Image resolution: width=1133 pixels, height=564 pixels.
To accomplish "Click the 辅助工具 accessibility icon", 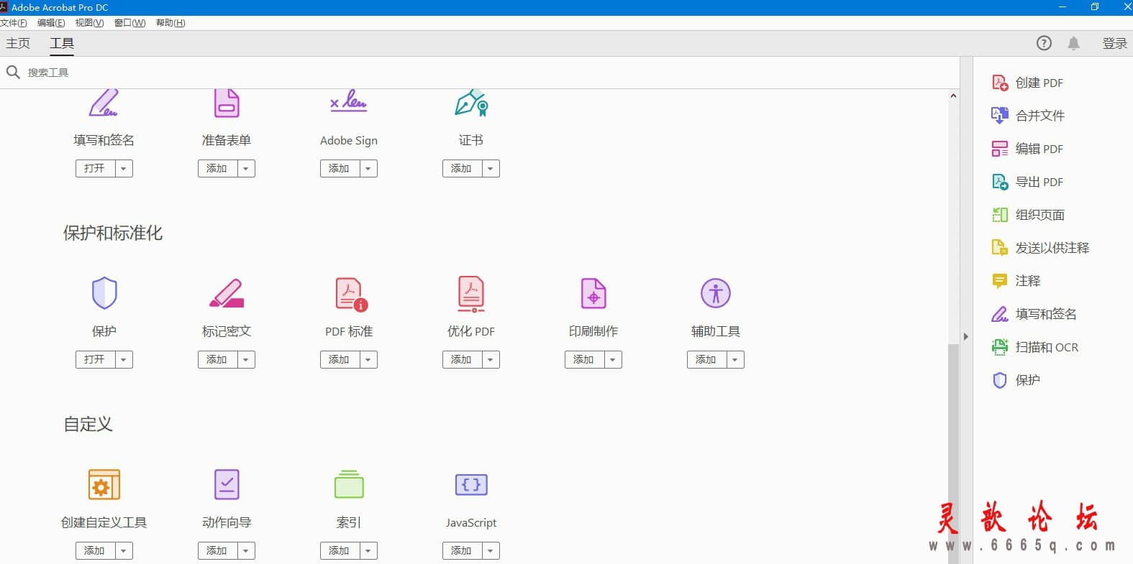I will [x=716, y=293].
